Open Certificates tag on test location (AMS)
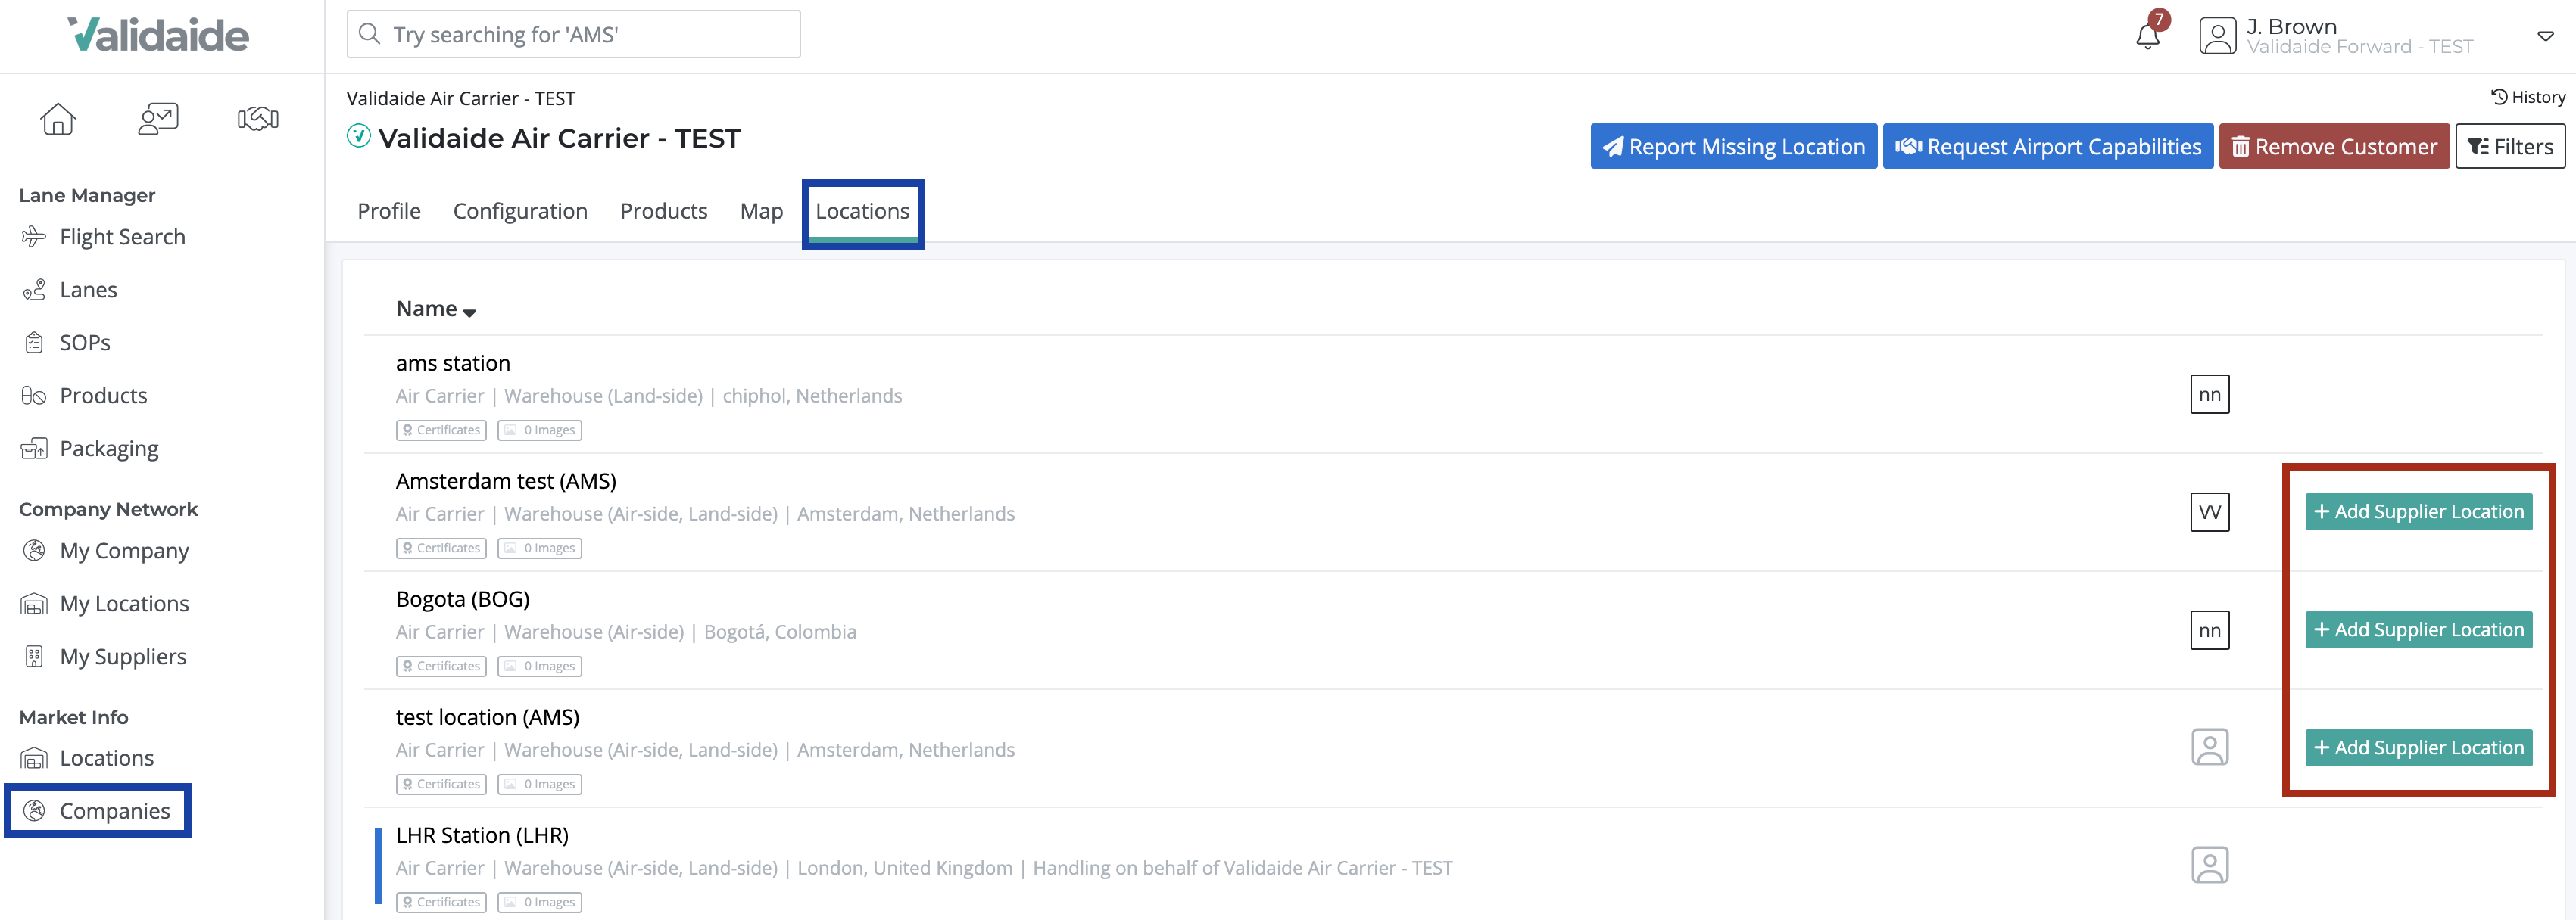Image resolution: width=2576 pixels, height=920 pixels. [x=441, y=784]
